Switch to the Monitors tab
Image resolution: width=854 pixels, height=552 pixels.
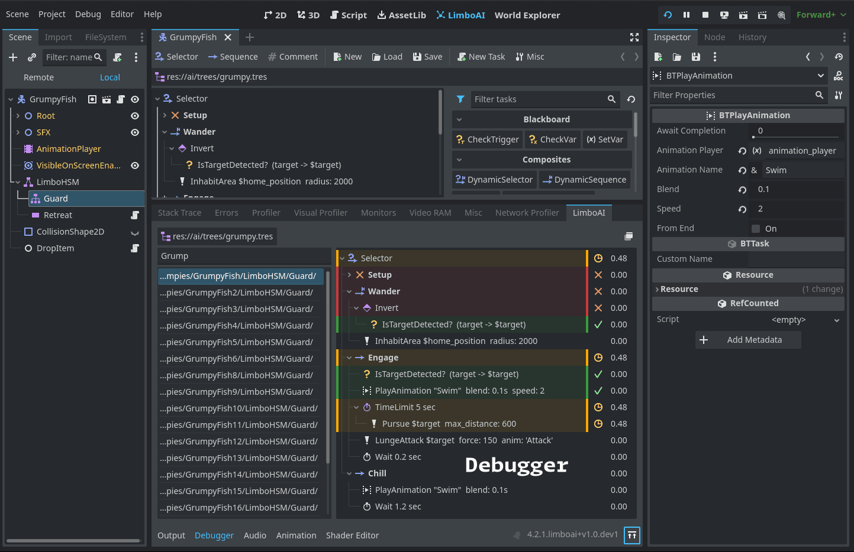tap(378, 212)
